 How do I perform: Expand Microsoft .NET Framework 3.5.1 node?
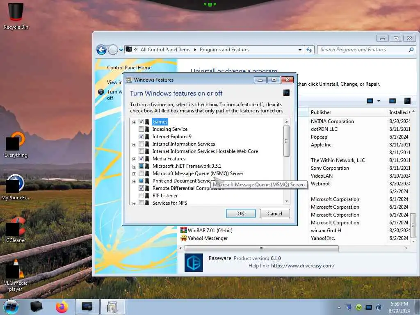[x=134, y=167]
